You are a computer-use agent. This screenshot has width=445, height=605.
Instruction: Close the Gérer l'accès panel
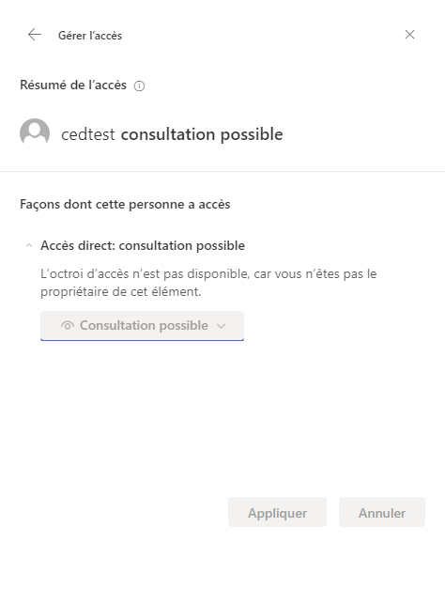[409, 35]
